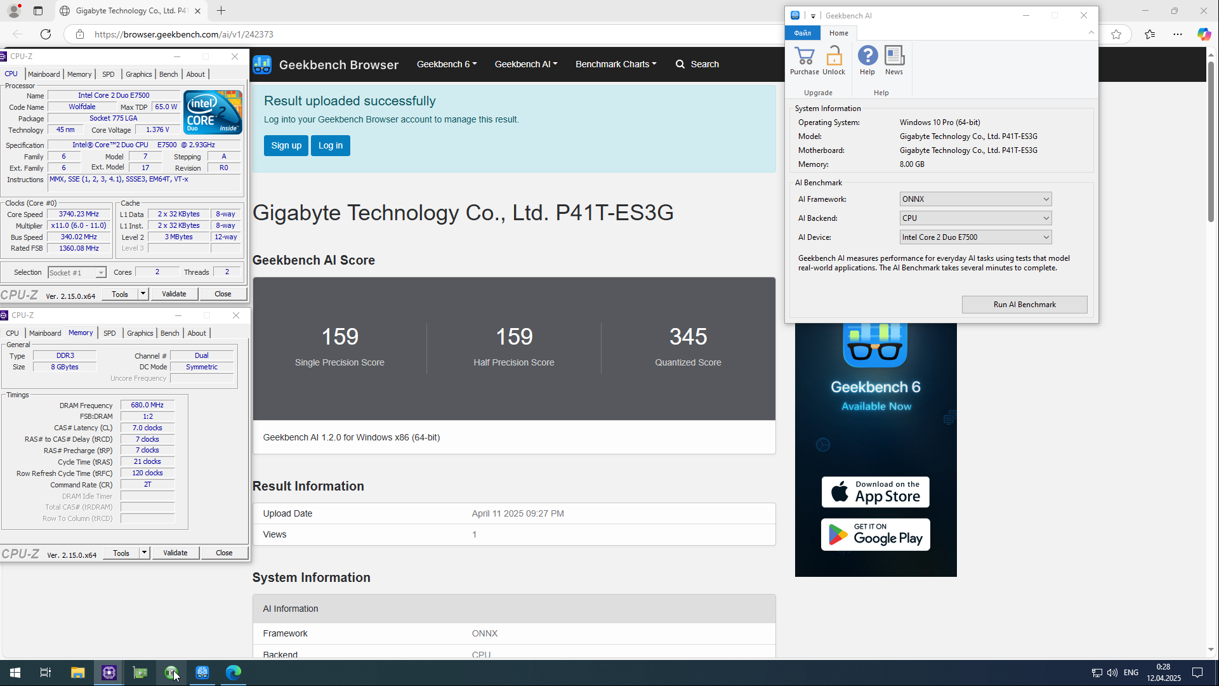This screenshot has width=1219, height=686.
Task: Open the Copilot icon in Edge
Action: click(1204, 34)
